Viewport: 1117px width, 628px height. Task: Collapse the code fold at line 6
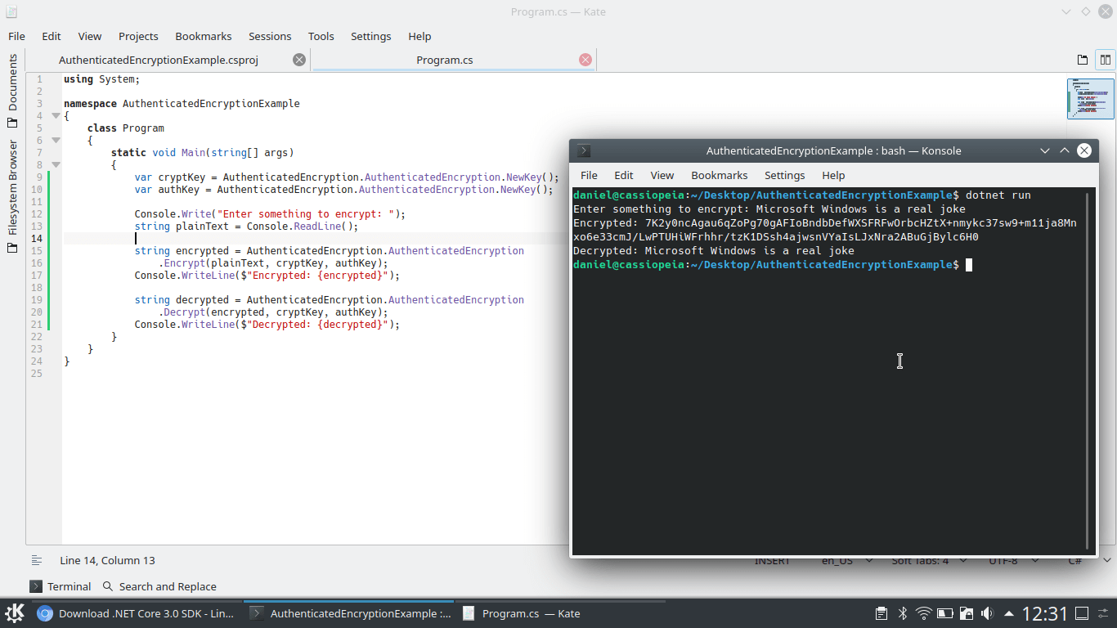tap(56, 140)
